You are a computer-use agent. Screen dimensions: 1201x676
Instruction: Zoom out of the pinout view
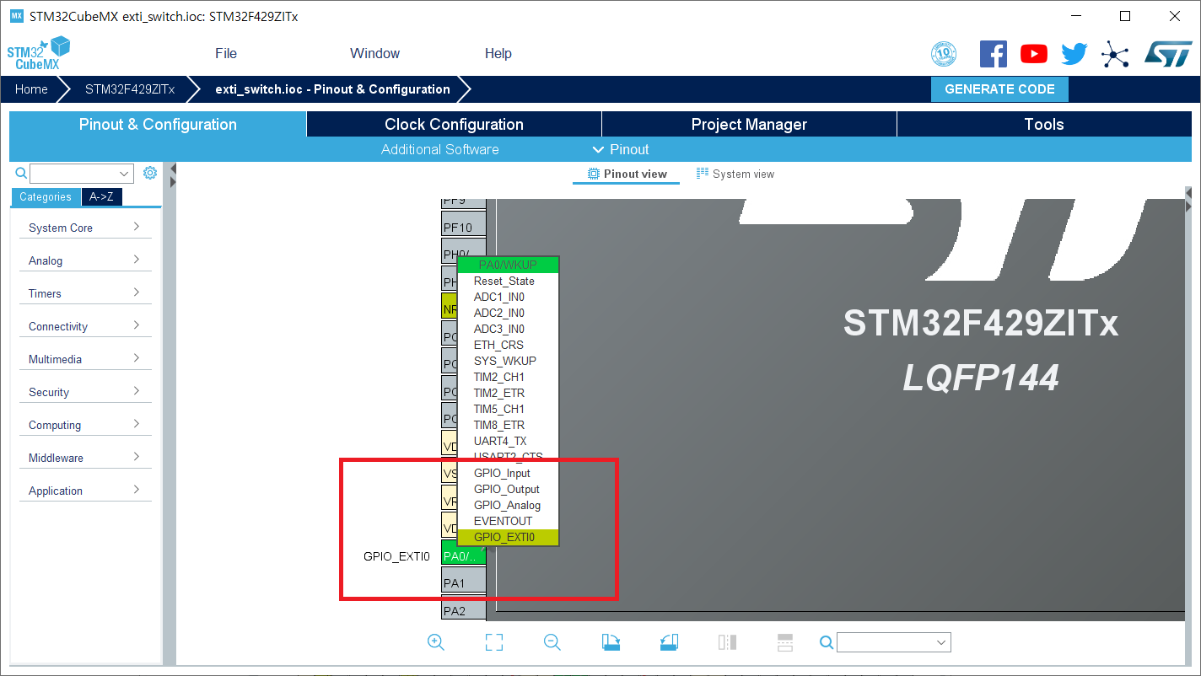point(552,642)
